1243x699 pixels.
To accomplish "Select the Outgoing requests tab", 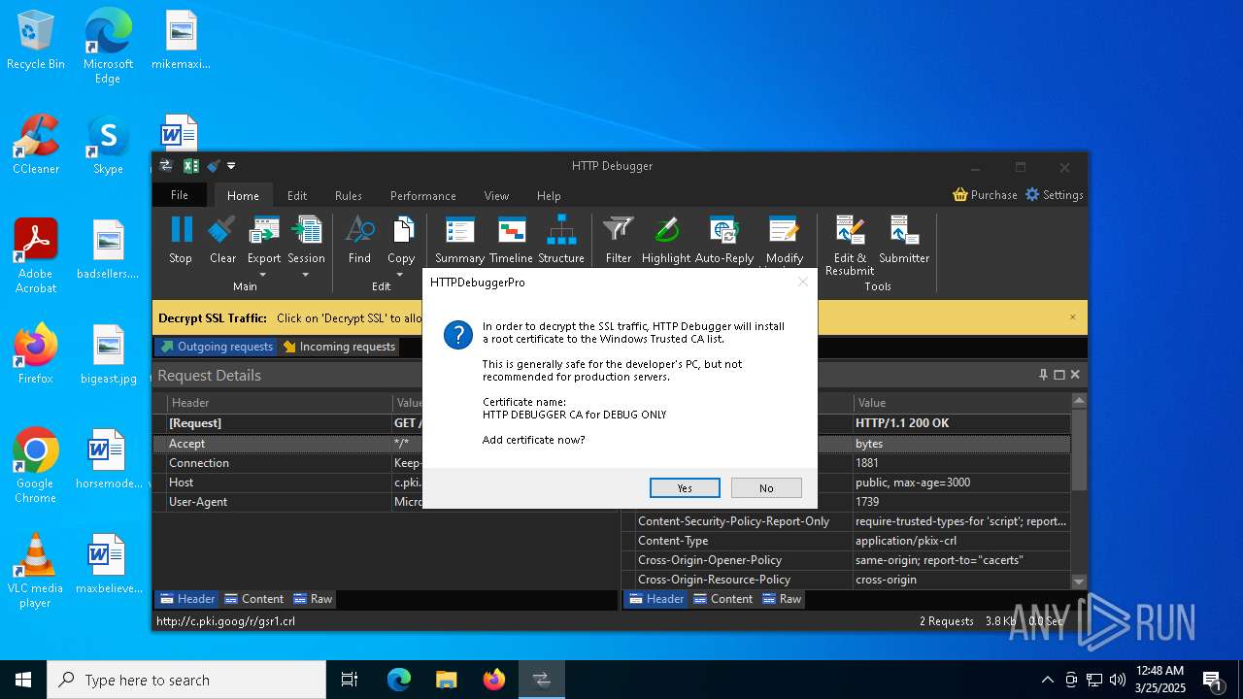I will click(x=217, y=347).
